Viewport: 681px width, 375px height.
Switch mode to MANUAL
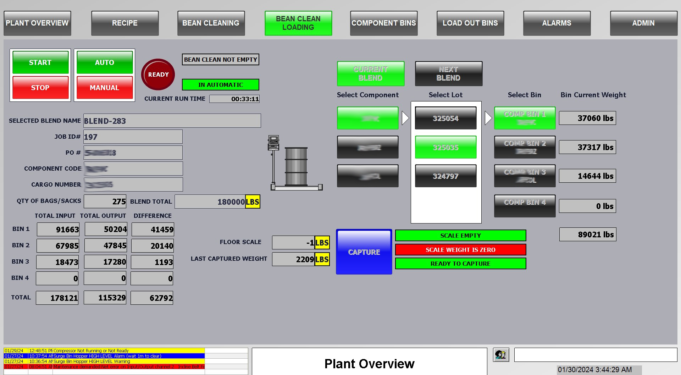(x=105, y=88)
